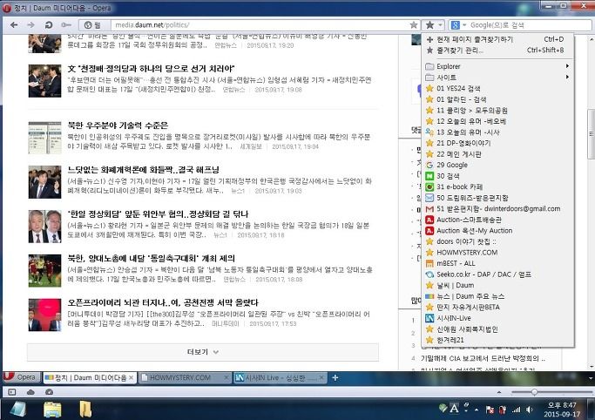The image size is (595, 420).
Task: Expand more articles with '더보기' button
Action: click(x=203, y=352)
